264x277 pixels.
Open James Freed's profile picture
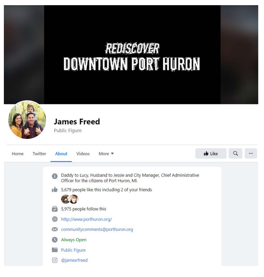pyautogui.click(x=27, y=120)
